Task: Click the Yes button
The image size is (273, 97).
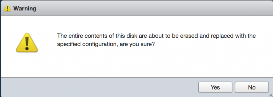Action: (215, 87)
